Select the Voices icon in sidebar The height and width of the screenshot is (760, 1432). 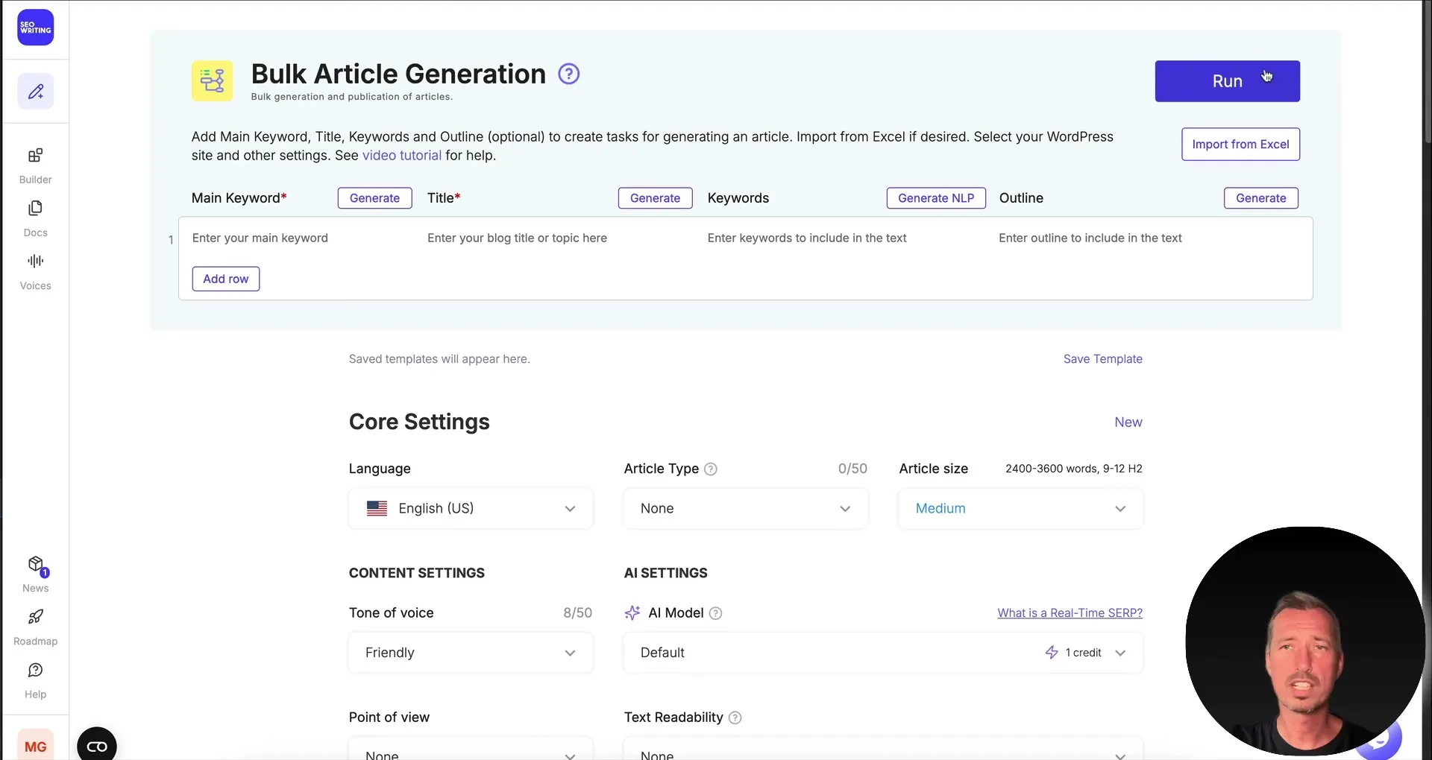(34, 270)
